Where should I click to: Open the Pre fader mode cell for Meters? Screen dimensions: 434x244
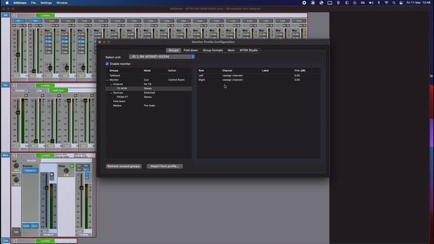149,106
